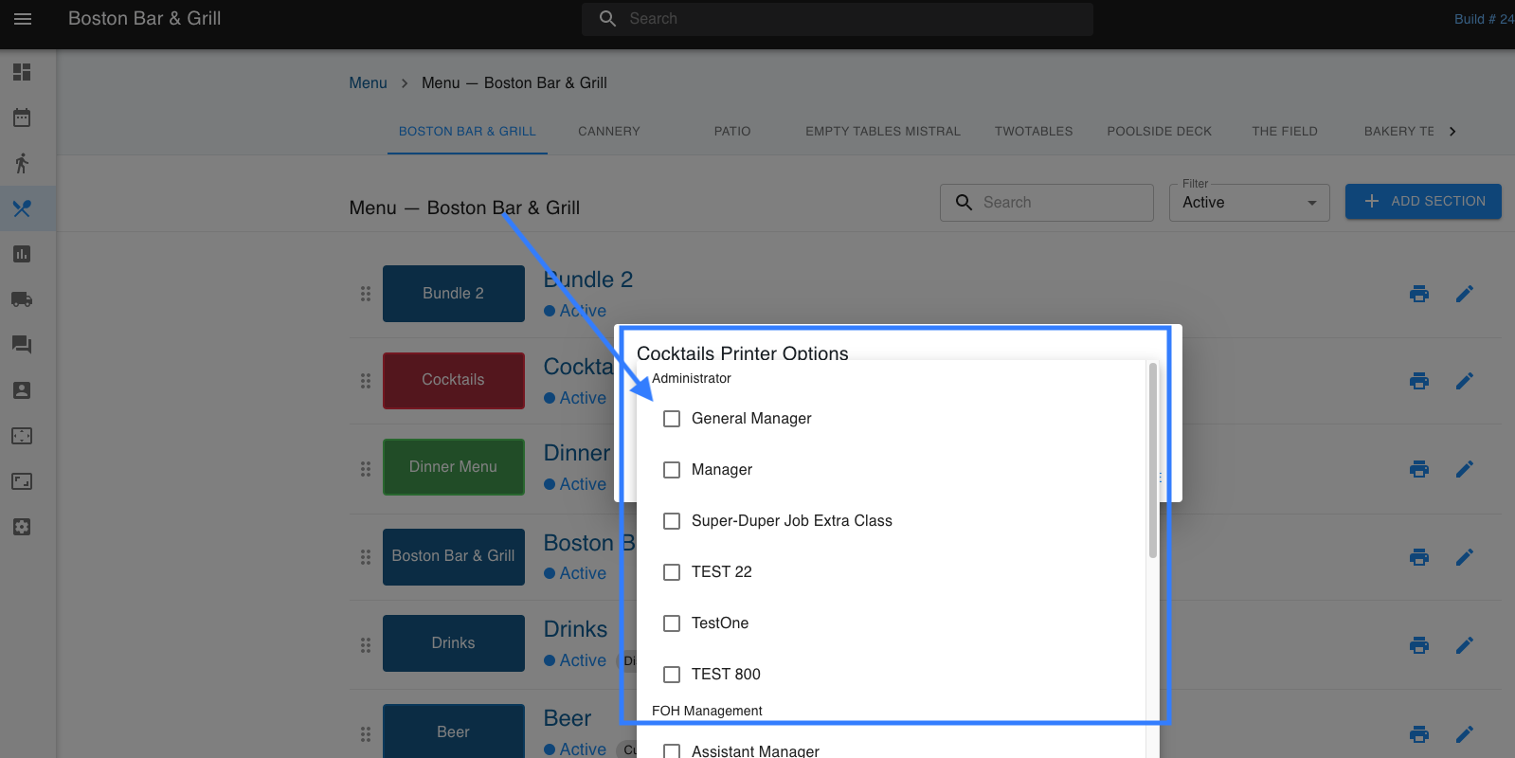Select the delivery truck sidebar icon

[x=22, y=299]
